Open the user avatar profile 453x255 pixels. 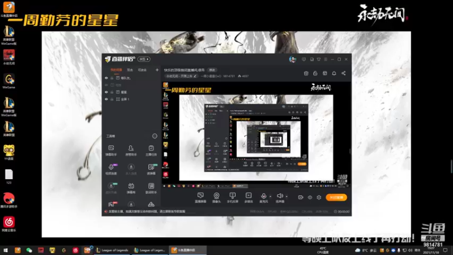tap(293, 59)
